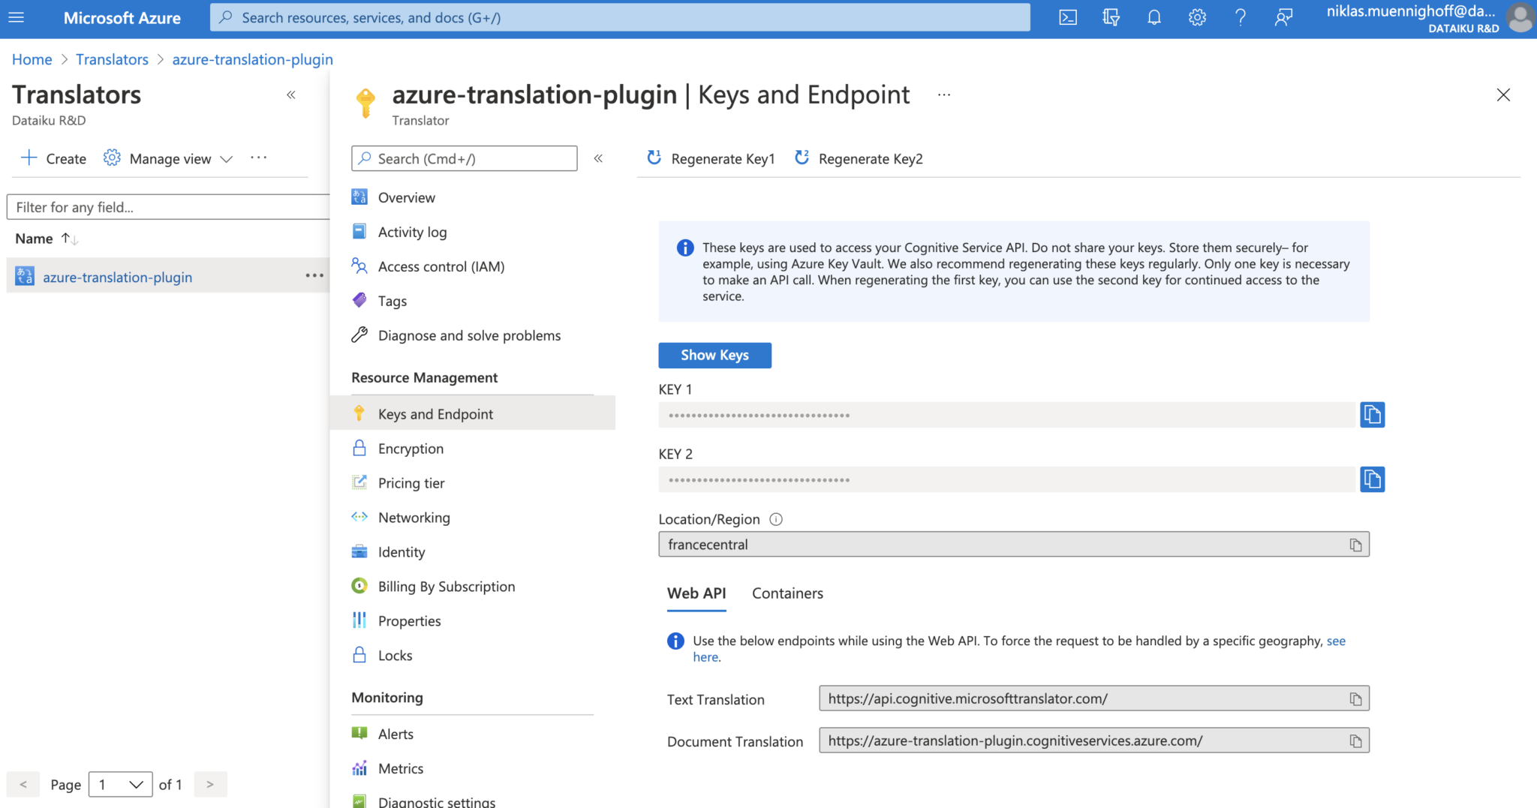The height and width of the screenshot is (808, 1537).
Task: Open the page number dropdown
Action: pyautogui.click(x=120, y=784)
